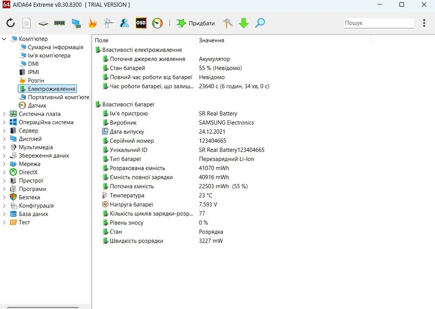Toggle the OSD panel icon
Viewport: 435px width, 309px height.
[141, 23]
